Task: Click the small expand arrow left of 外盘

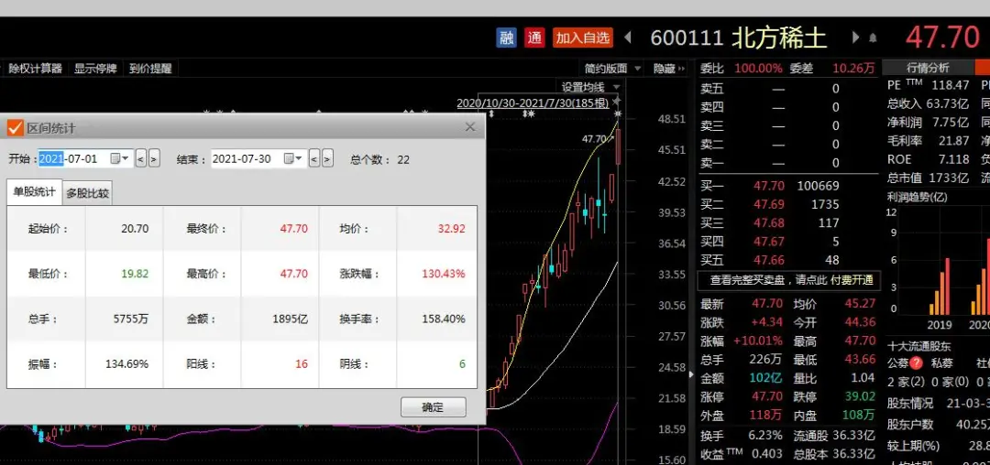Action: pos(693,373)
